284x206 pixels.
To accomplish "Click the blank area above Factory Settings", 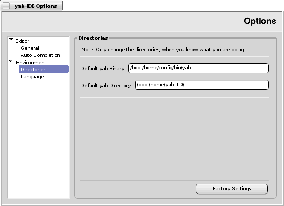I will [174, 139].
